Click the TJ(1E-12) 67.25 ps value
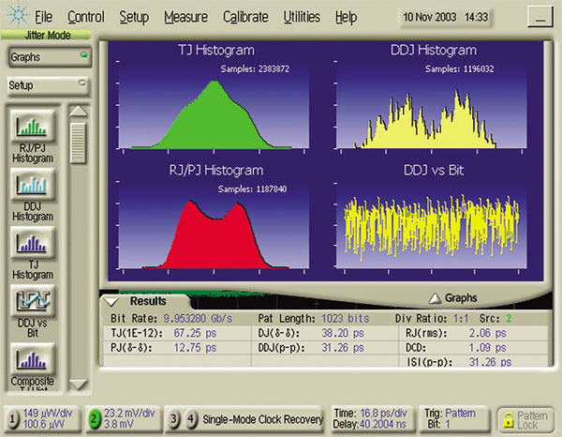This screenshot has height=437, width=562. (195, 333)
